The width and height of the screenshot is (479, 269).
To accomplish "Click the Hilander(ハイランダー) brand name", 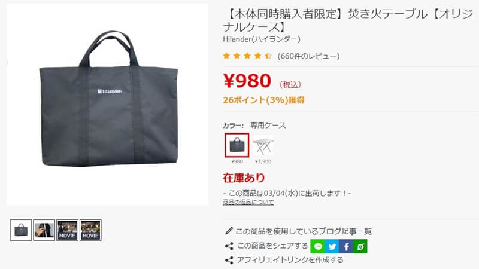I will [262, 39].
